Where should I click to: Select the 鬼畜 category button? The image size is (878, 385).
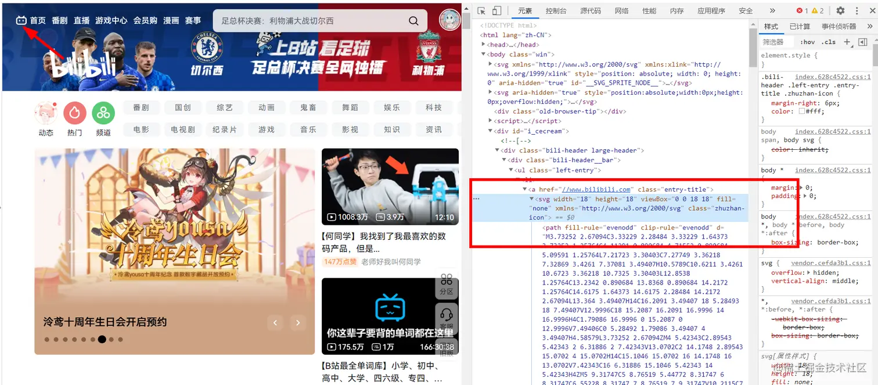308,107
